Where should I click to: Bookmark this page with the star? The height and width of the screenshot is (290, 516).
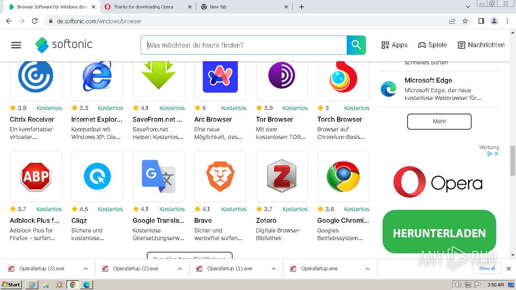[465, 21]
